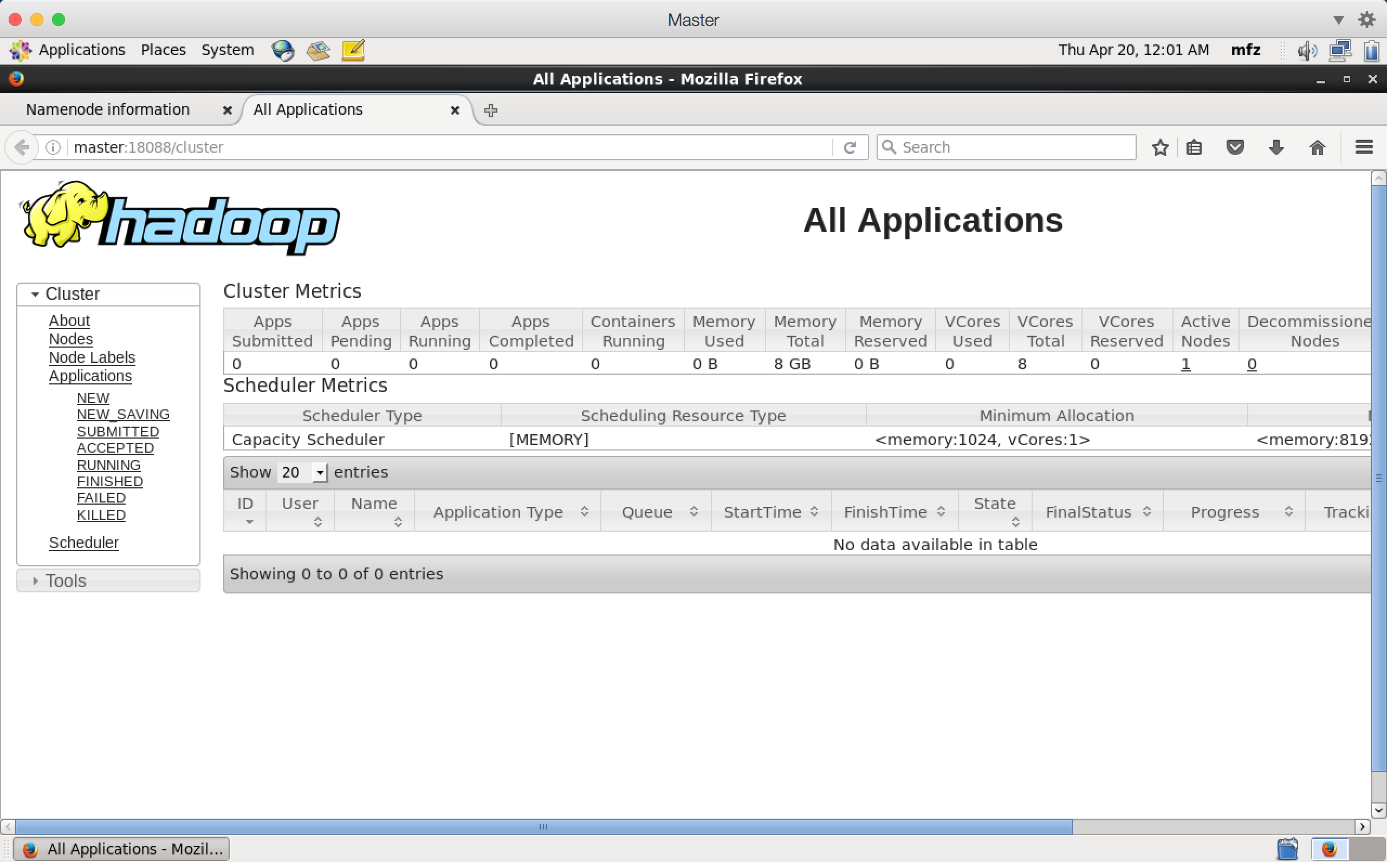1387x862 pixels.
Task: Open new tab with plus icon
Action: (490, 110)
